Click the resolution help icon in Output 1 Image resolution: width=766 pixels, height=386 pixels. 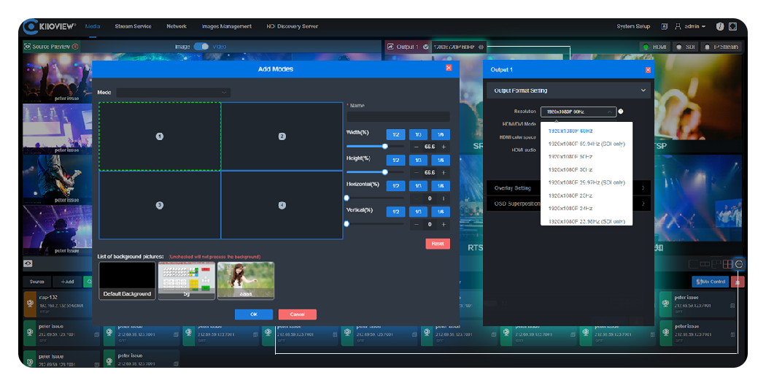620,112
